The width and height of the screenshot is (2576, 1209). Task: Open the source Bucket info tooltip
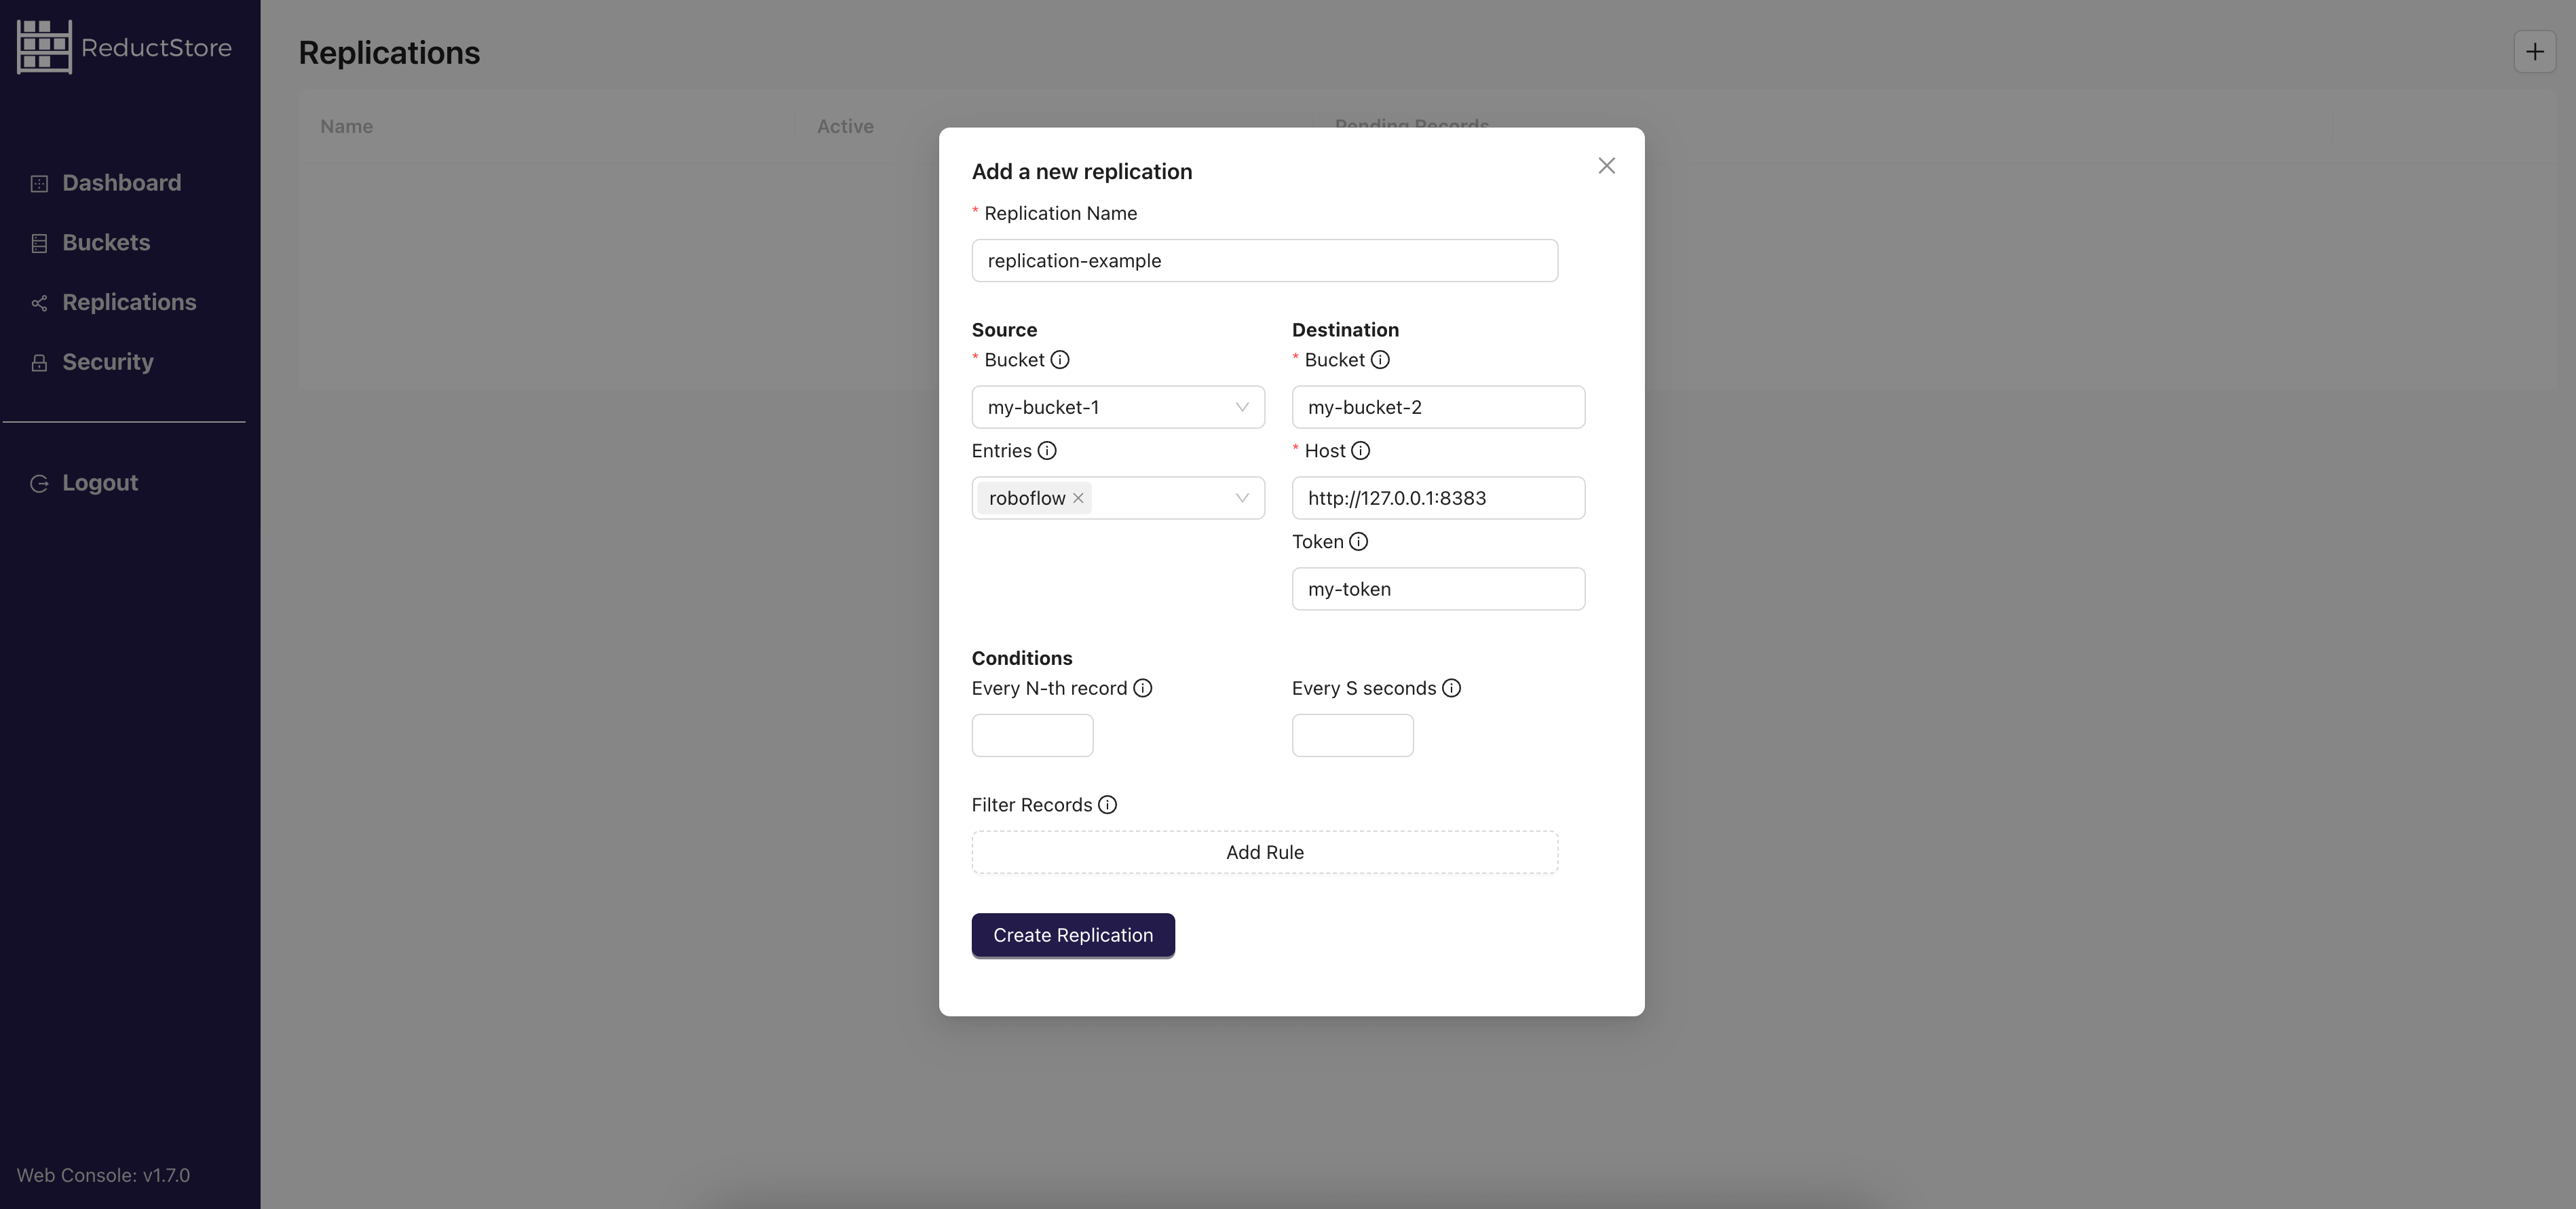pos(1061,360)
